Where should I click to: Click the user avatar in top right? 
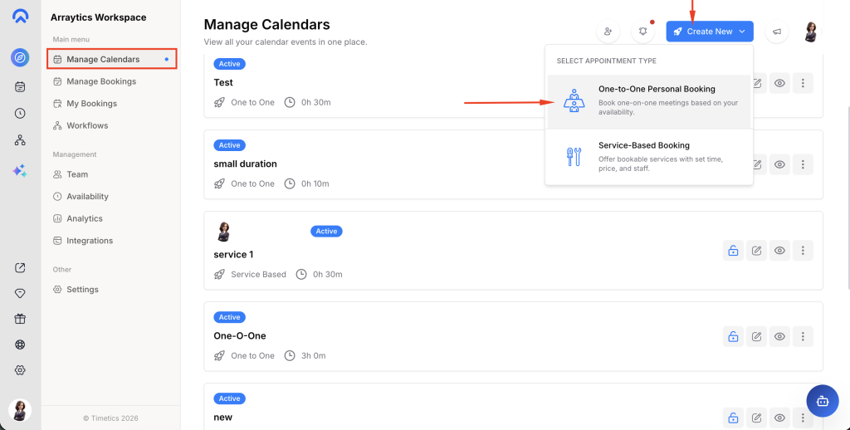pyautogui.click(x=811, y=32)
